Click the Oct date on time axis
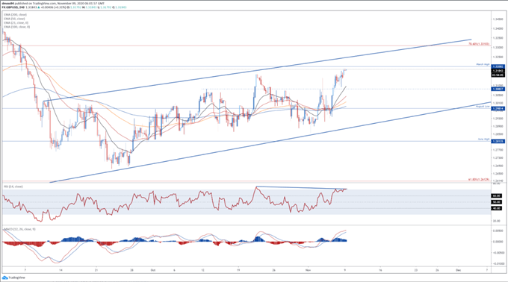The image size is (508, 282). click(x=153, y=270)
